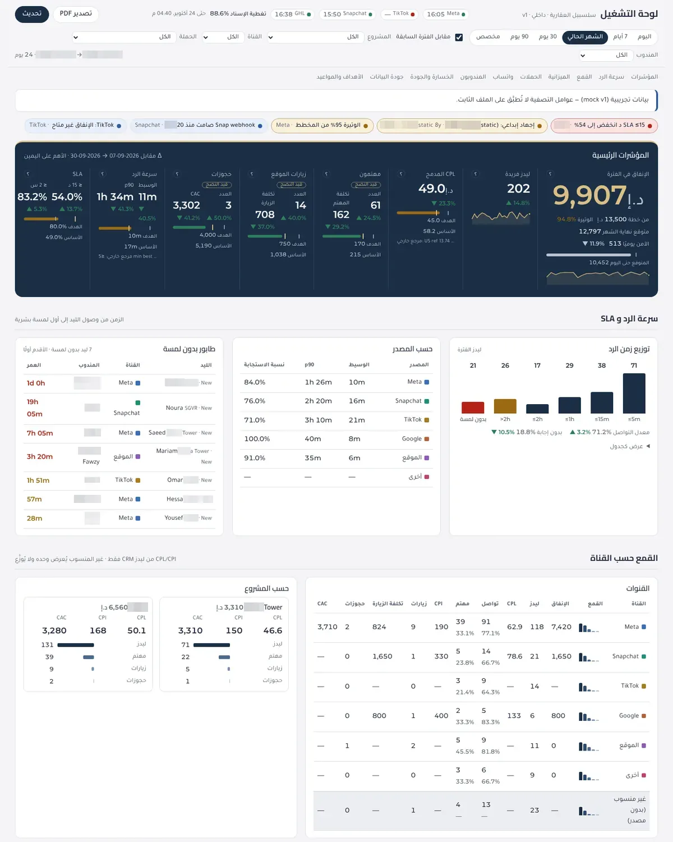The width and height of the screenshot is (673, 842).
Task: Click the date range start field
Action: (103, 55)
